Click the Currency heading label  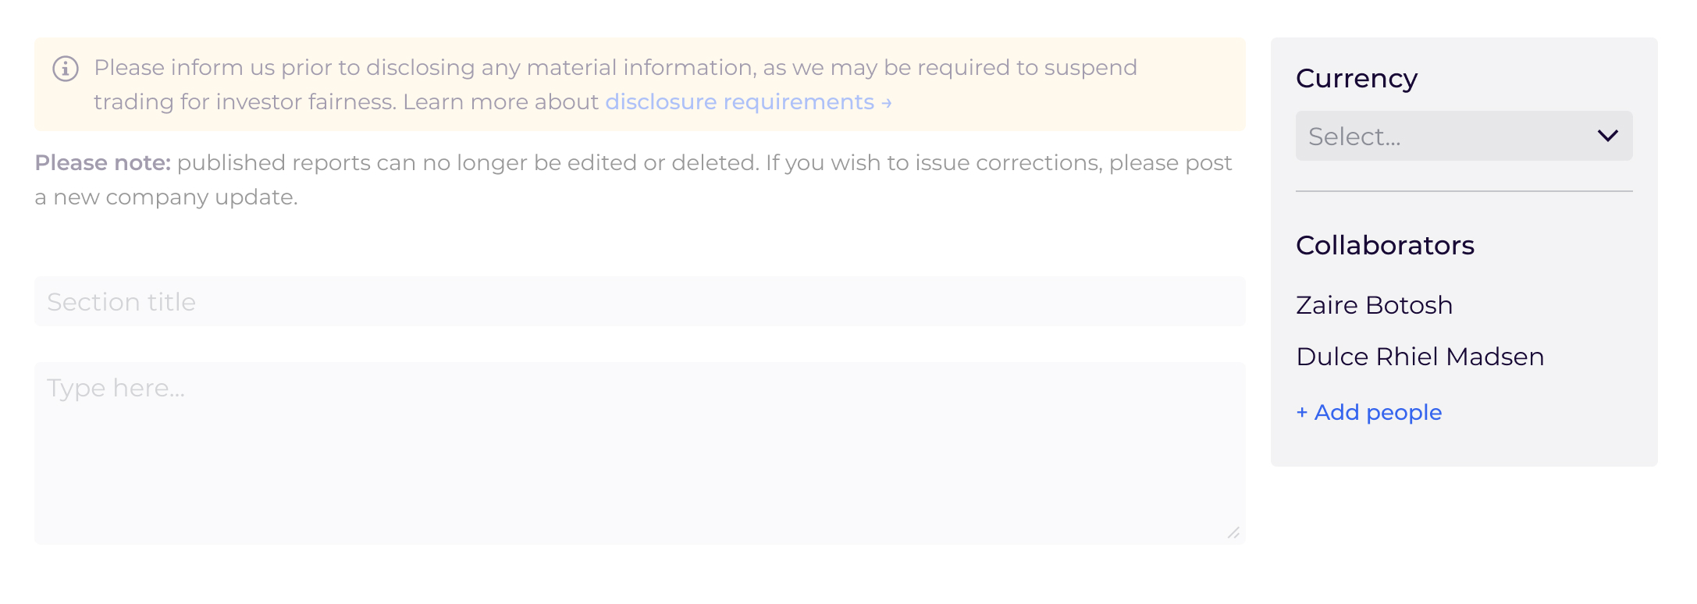tap(1357, 78)
